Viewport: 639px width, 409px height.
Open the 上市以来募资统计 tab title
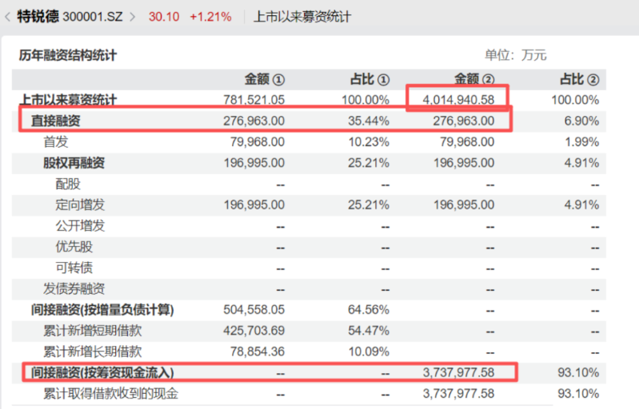(302, 17)
